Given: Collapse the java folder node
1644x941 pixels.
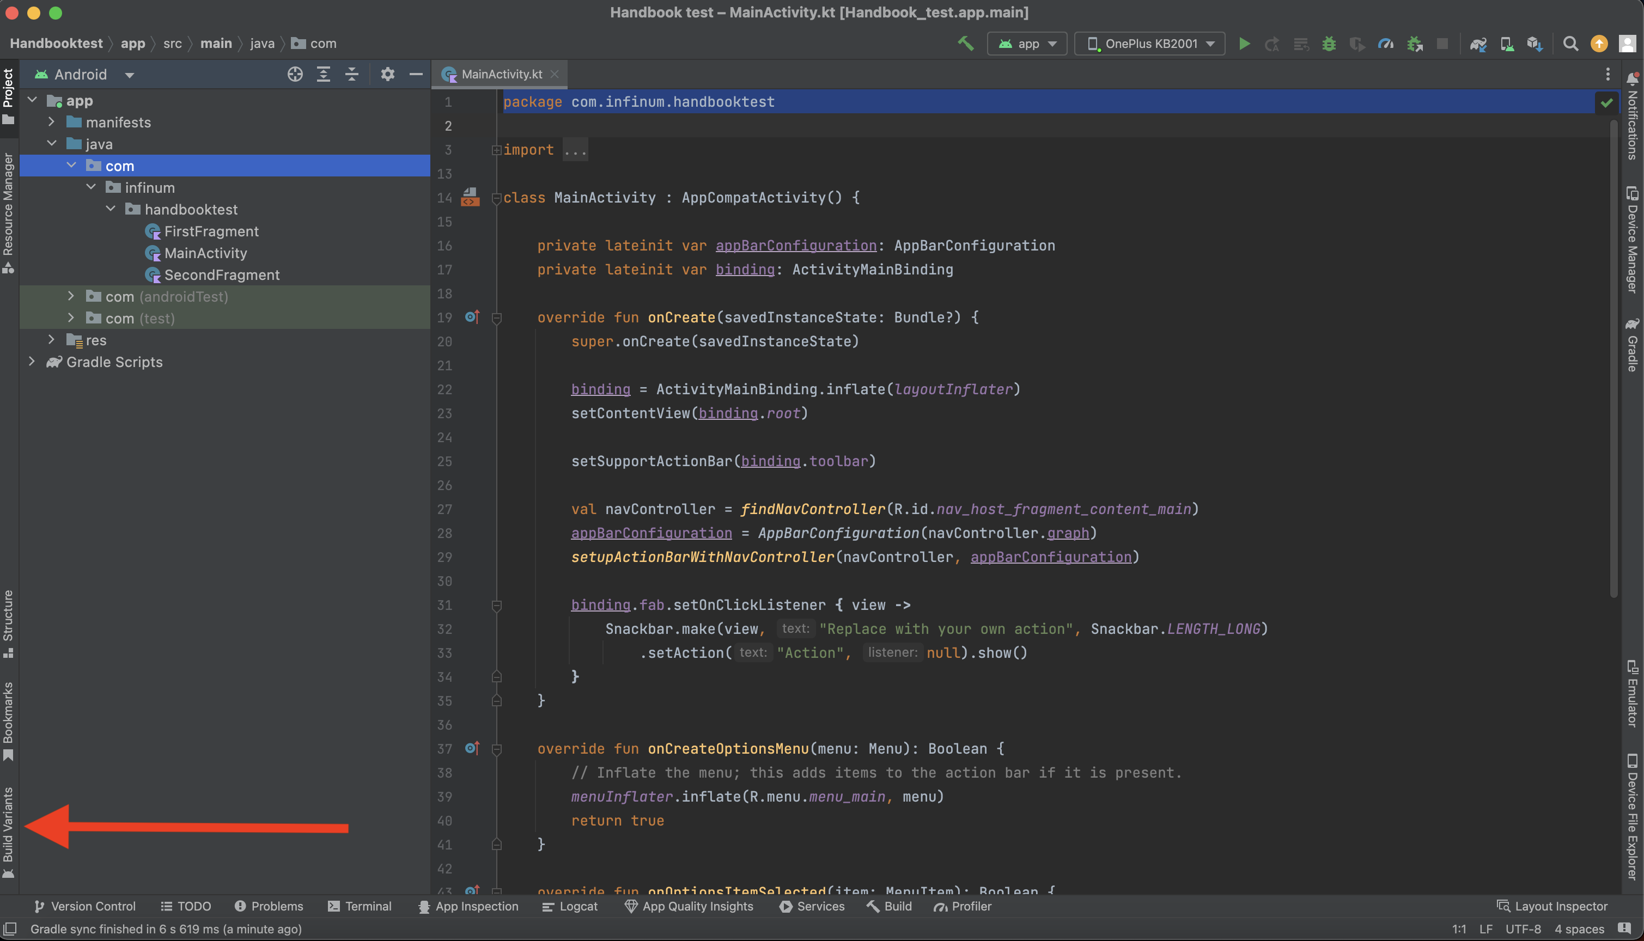Looking at the screenshot, I should (52, 143).
